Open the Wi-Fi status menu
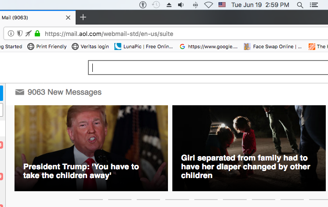This screenshot has height=207, width=328. [208, 5]
